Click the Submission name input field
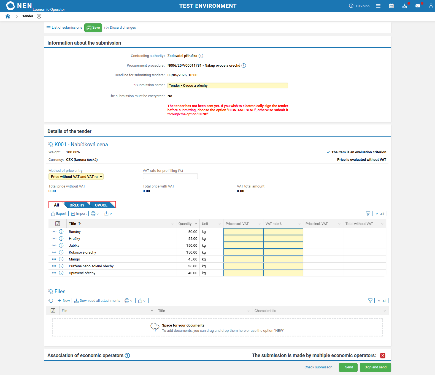Viewport: 435px width, 375px height. [x=228, y=86]
